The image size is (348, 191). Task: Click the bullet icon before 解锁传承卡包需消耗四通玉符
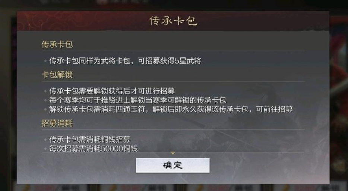[45, 109]
